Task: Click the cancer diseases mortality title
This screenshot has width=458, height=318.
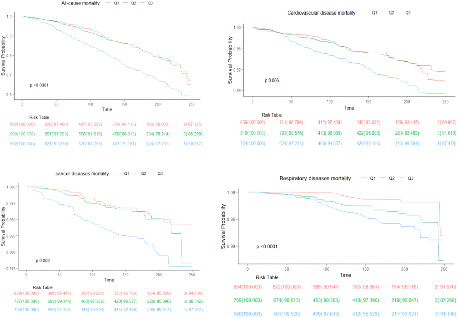Action: tap(82, 174)
